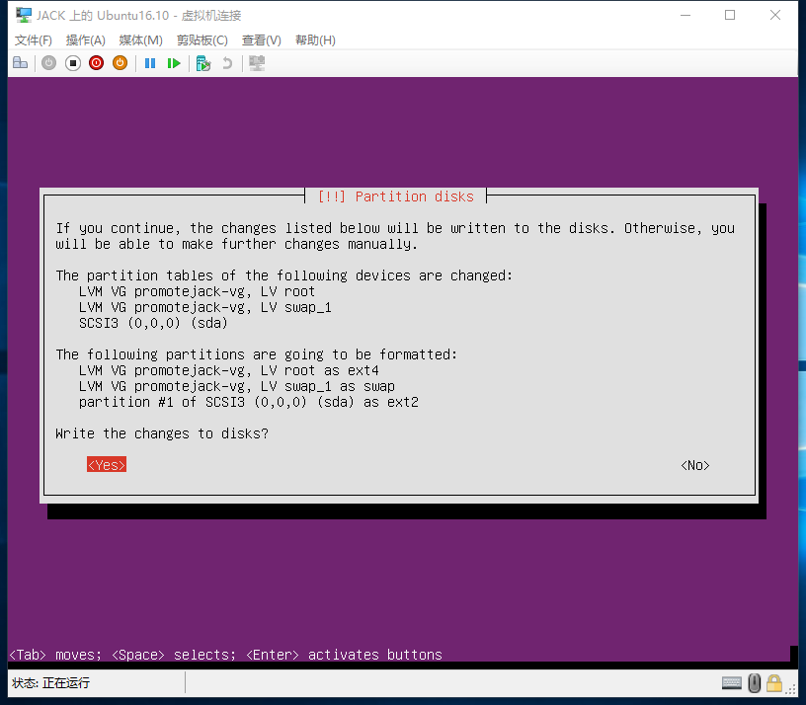Open the 媒体(M) menu

click(x=140, y=40)
